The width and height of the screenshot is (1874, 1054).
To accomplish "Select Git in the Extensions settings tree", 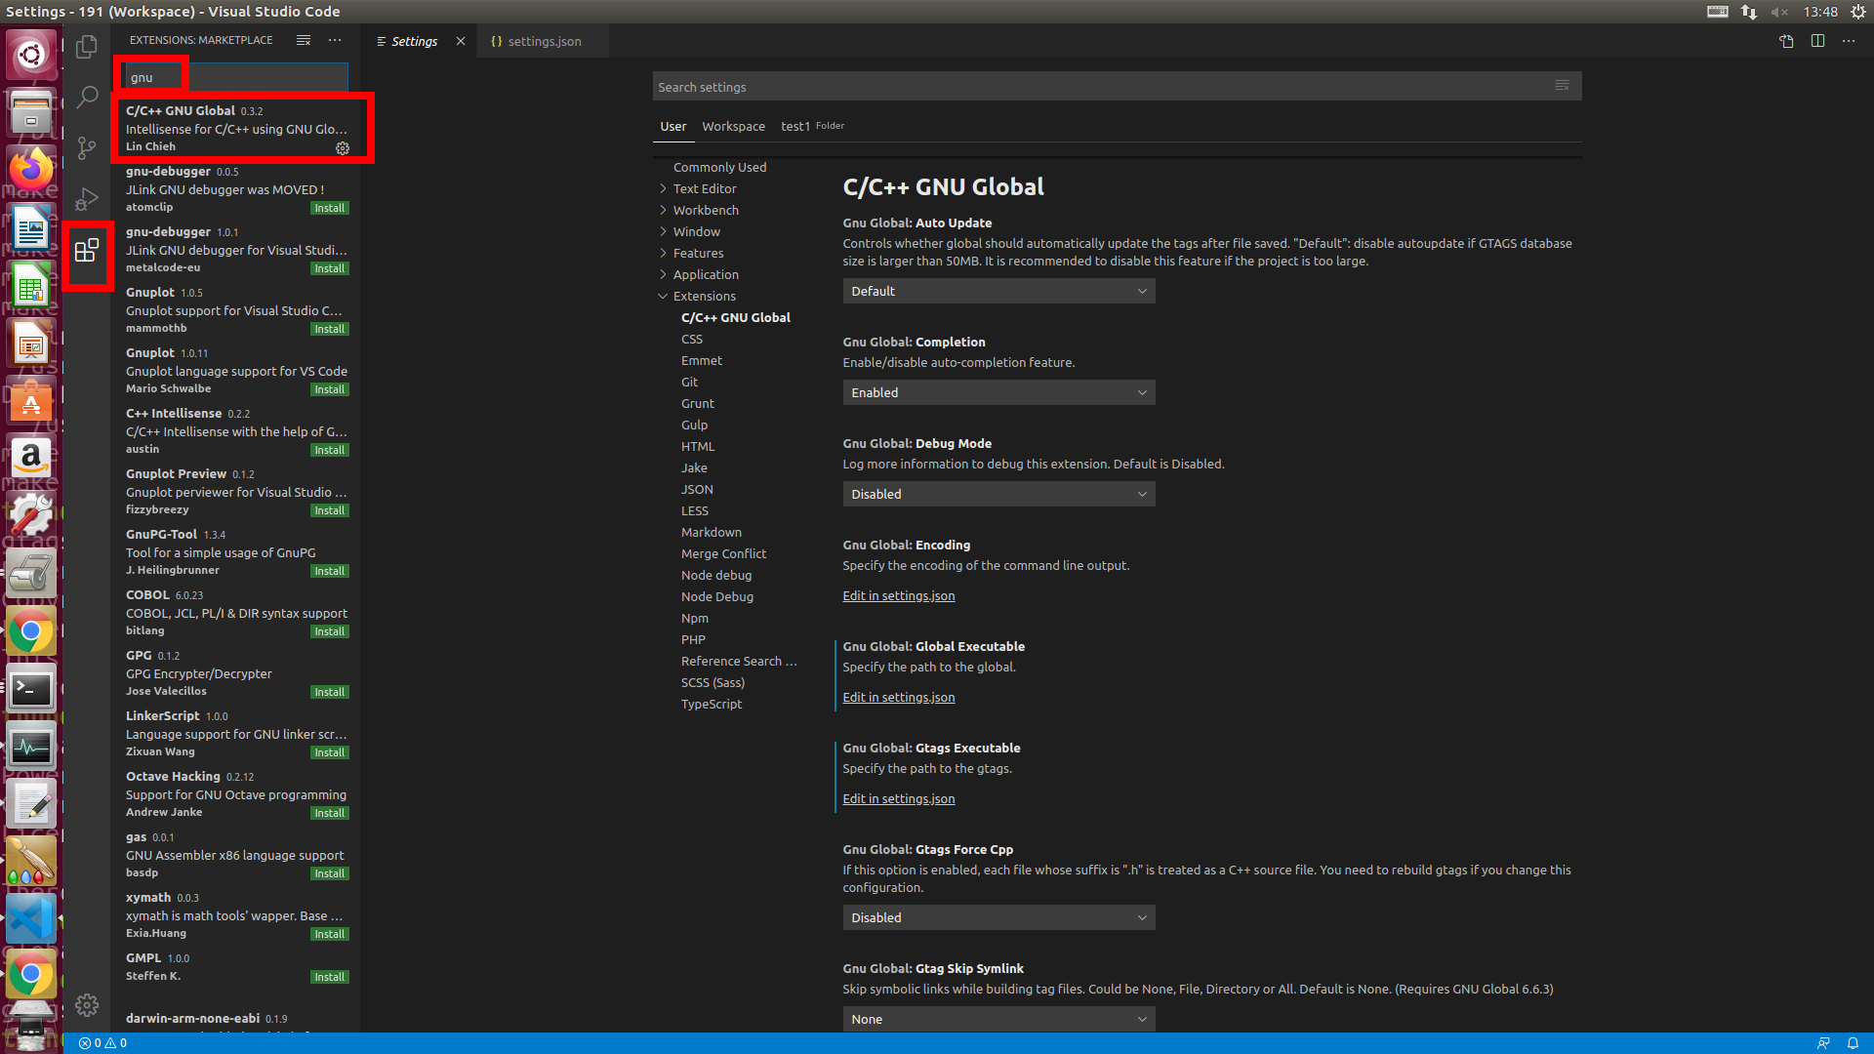I will (x=689, y=382).
